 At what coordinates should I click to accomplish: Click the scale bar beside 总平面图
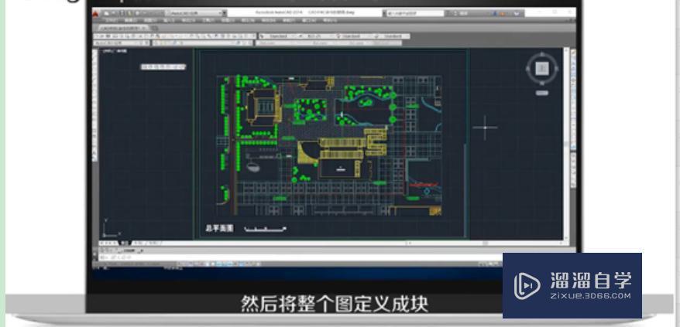coord(266,229)
